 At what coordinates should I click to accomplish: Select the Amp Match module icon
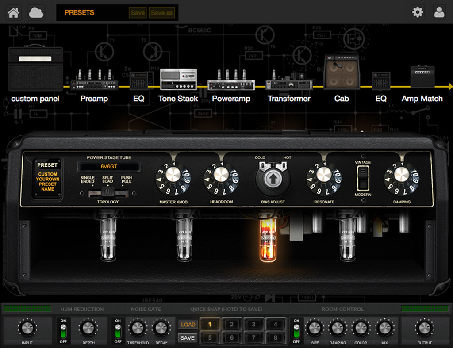point(422,77)
